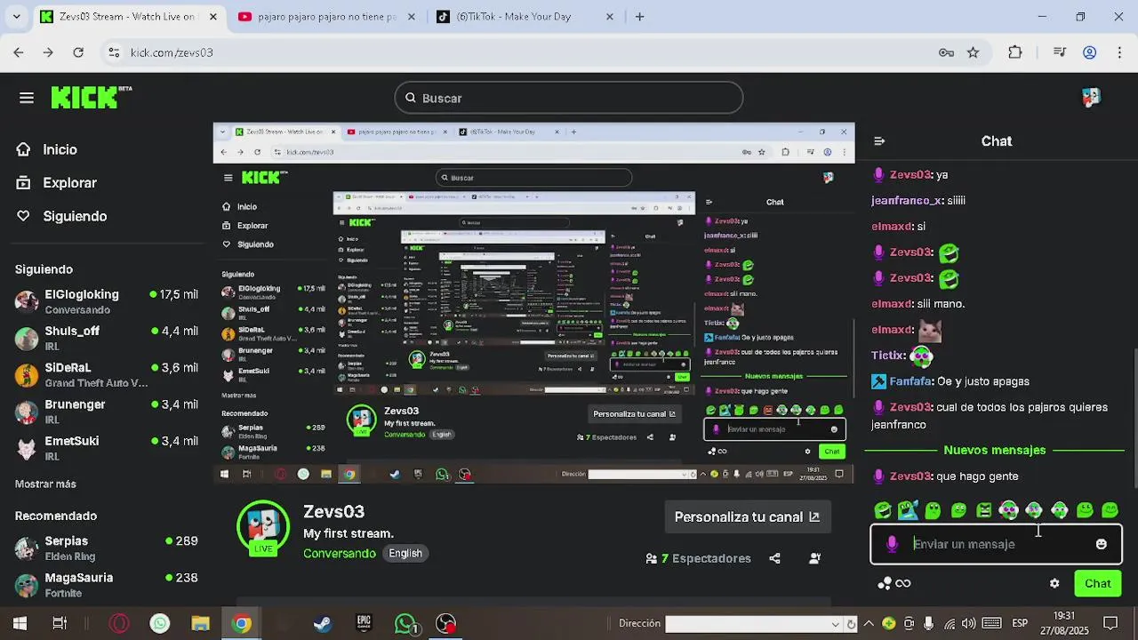Open recommended channel Serpias

(x=107, y=548)
